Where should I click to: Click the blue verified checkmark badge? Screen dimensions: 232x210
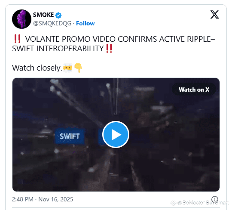click(58, 15)
